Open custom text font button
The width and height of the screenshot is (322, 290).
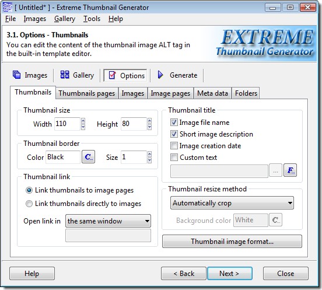(x=290, y=170)
